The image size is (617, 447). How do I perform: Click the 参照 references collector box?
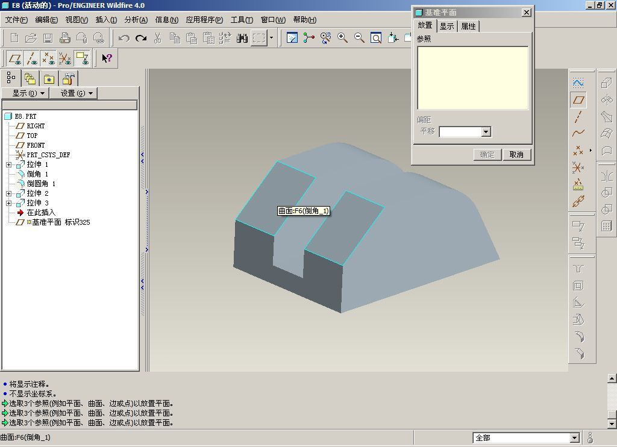pyautogui.click(x=472, y=78)
